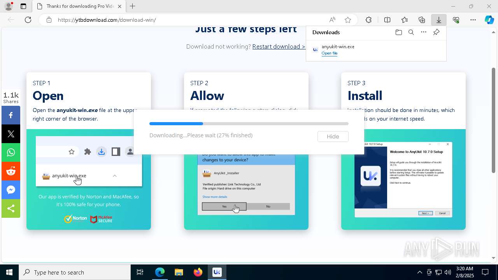Click the Edge profile avatar icon
Screen dimensions: 498x280
tap(9, 6)
